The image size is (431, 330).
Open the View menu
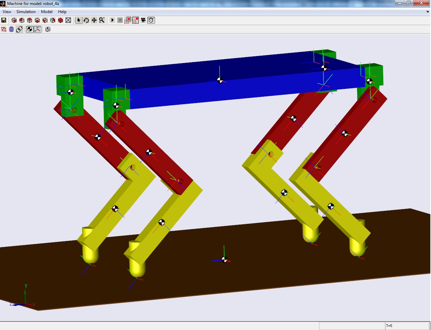pyautogui.click(x=7, y=11)
